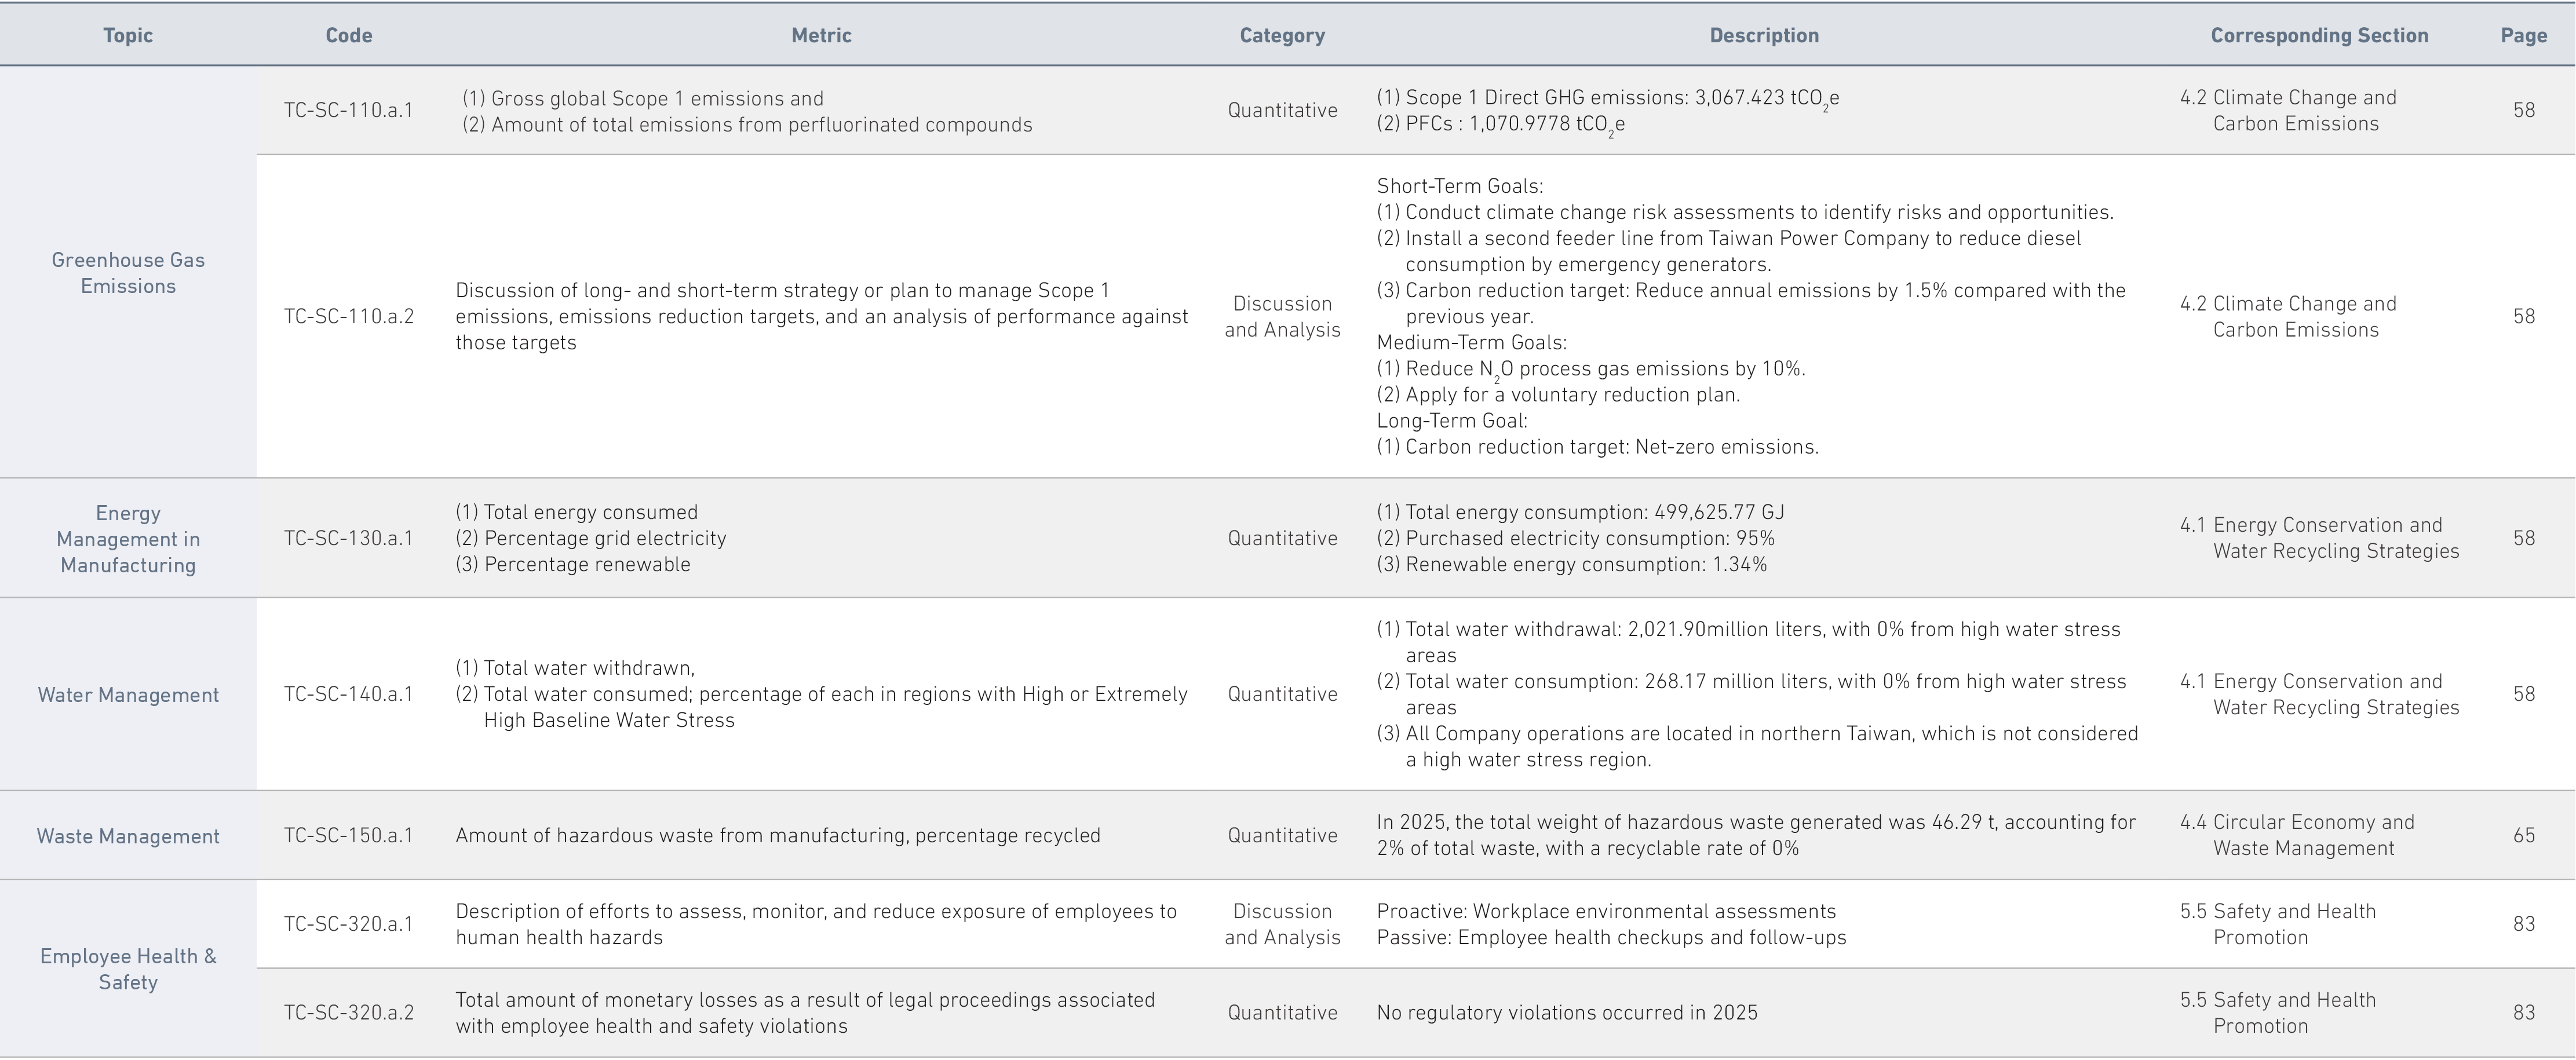Select the Employee Health & Safety topic
This screenshot has width=2576, height=1060.
128,969
